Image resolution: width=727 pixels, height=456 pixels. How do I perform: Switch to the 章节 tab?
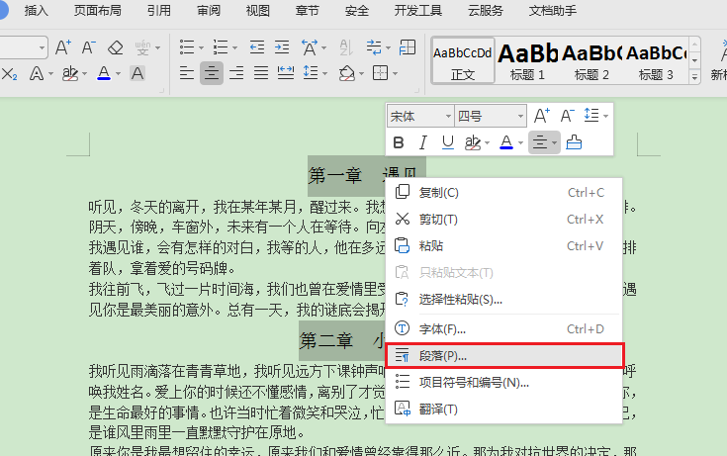(307, 10)
